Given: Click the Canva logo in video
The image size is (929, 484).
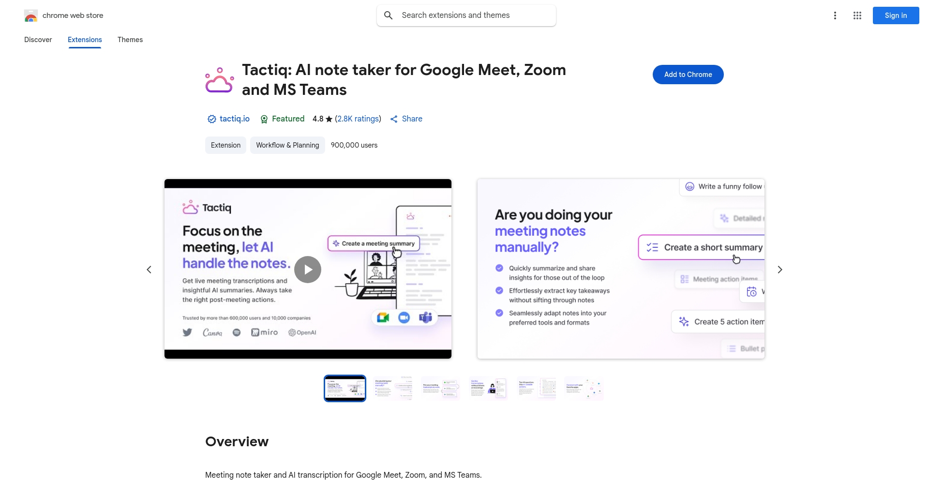Looking at the screenshot, I should [x=212, y=333].
